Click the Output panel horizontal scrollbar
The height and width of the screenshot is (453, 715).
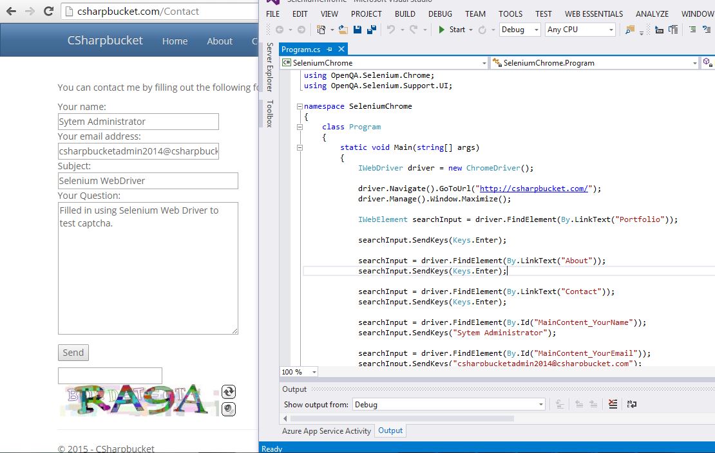pos(402,418)
